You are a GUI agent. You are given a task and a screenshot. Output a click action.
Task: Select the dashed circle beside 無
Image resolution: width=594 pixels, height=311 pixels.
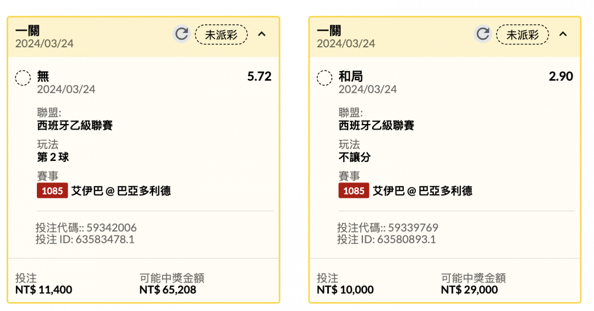23,78
